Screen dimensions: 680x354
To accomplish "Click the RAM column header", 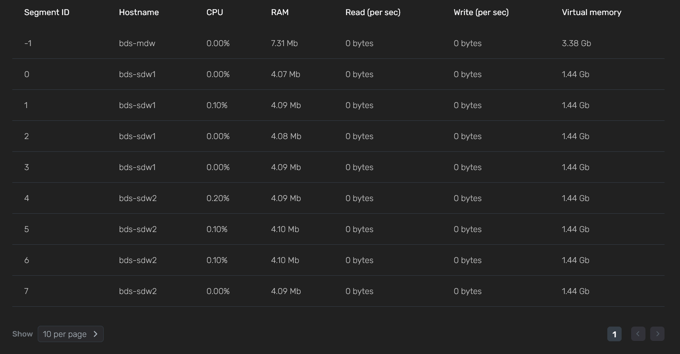I will pyautogui.click(x=280, y=12).
